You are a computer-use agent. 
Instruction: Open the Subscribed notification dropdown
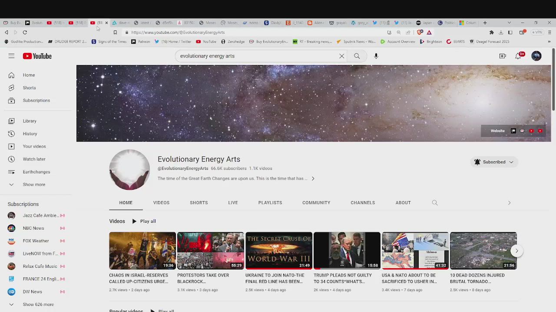[494, 162]
